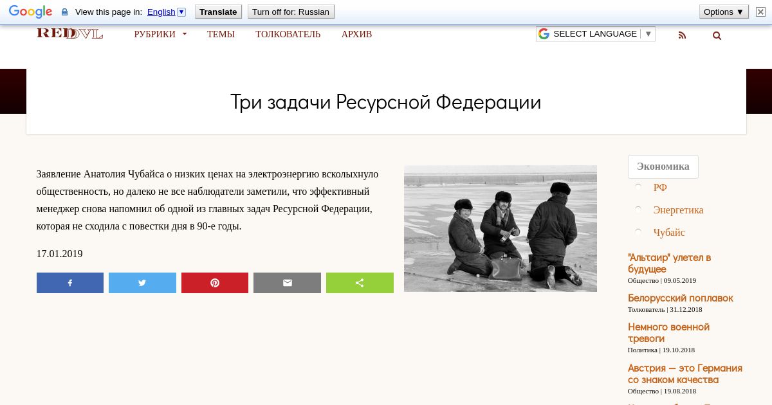Click the ice fishermen article photo
This screenshot has width=772, height=405.
(x=501, y=228)
